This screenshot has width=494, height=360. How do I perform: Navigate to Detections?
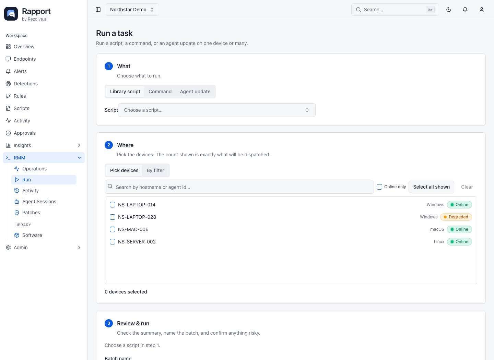(x=44, y=84)
